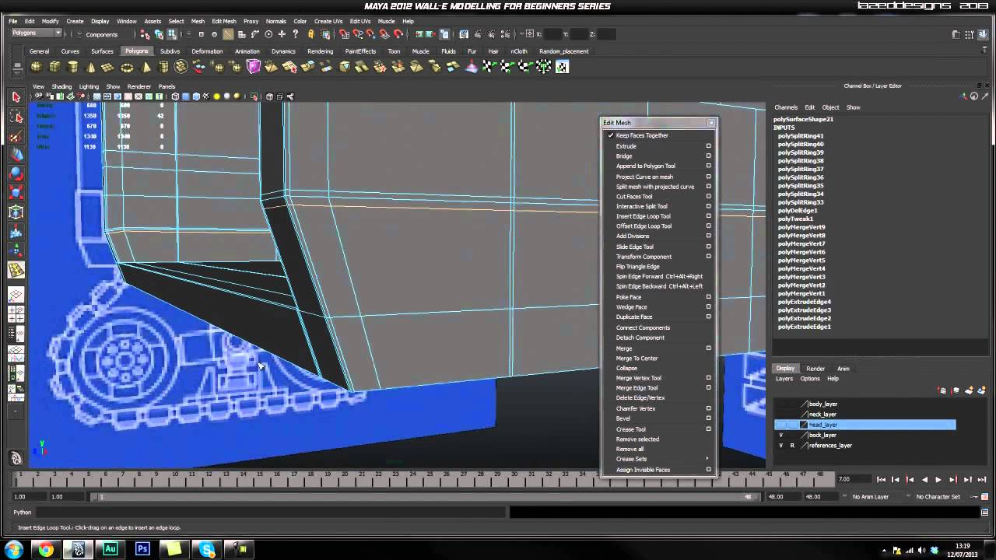Activate the Select tool arrow in toolbox
The image size is (996, 560).
tap(16, 96)
